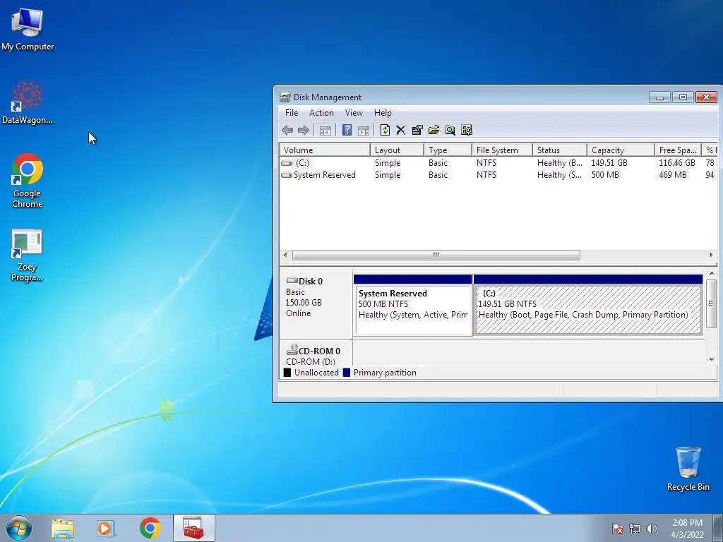Open the View menu

[x=354, y=113]
